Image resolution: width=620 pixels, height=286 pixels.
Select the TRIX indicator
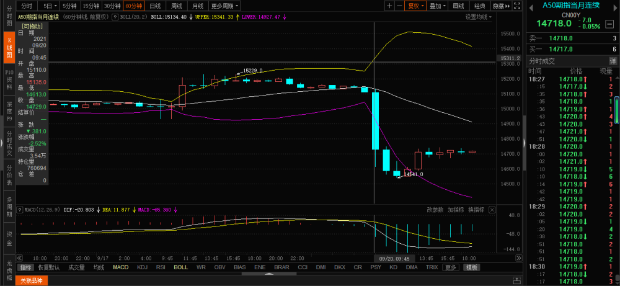point(432,267)
